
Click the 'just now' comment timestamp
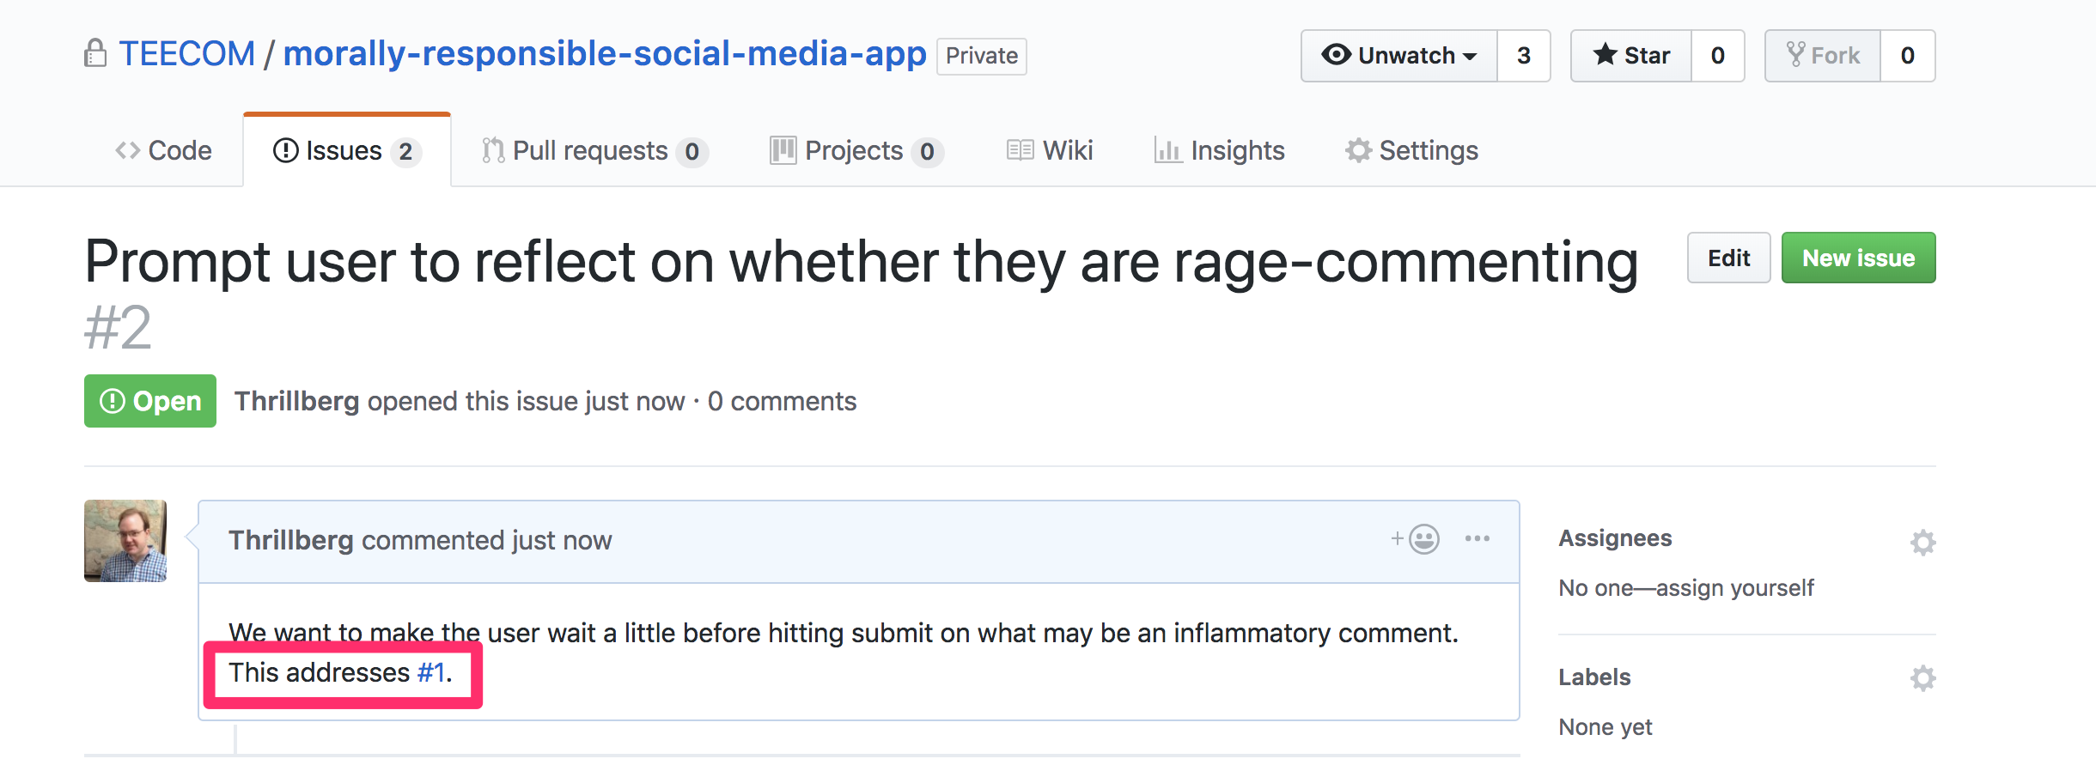click(562, 540)
